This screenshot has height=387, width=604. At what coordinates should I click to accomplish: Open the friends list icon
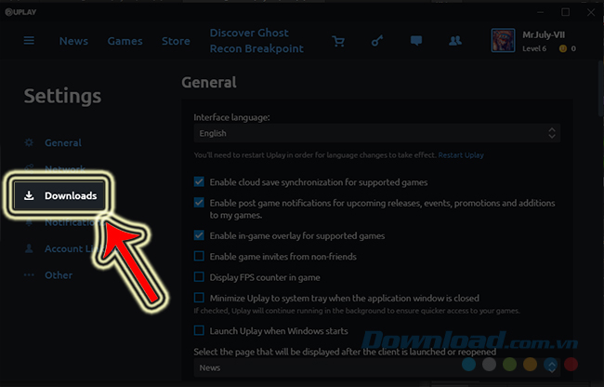(x=455, y=41)
